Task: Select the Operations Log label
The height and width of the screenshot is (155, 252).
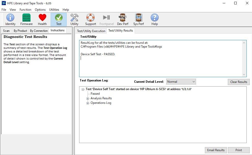Action: [101, 103]
